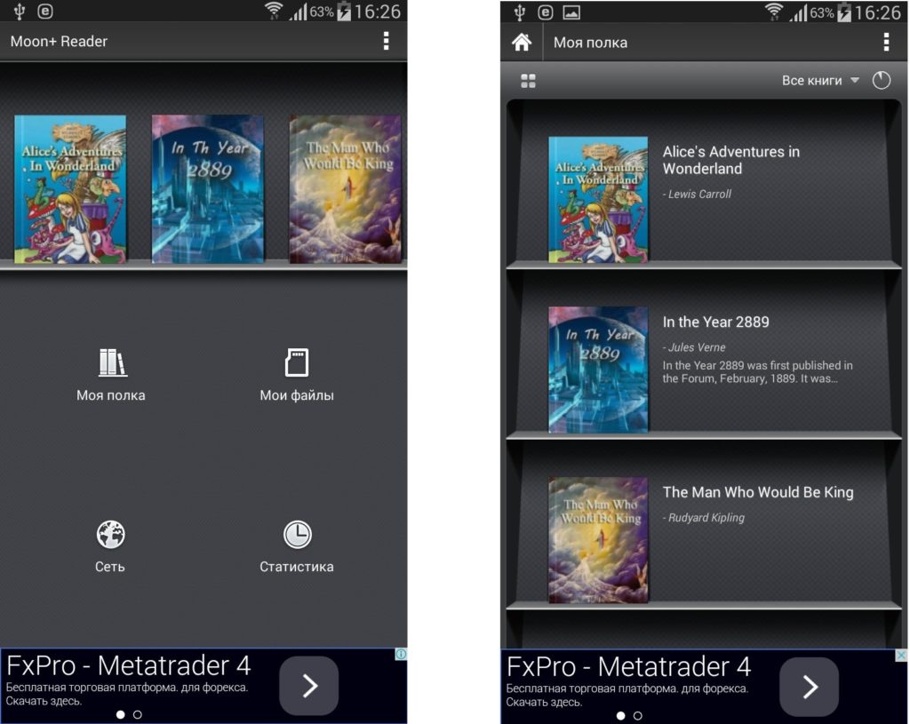Tap the arrow button on left FxPro ad
The image size is (910, 724).
[309, 686]
